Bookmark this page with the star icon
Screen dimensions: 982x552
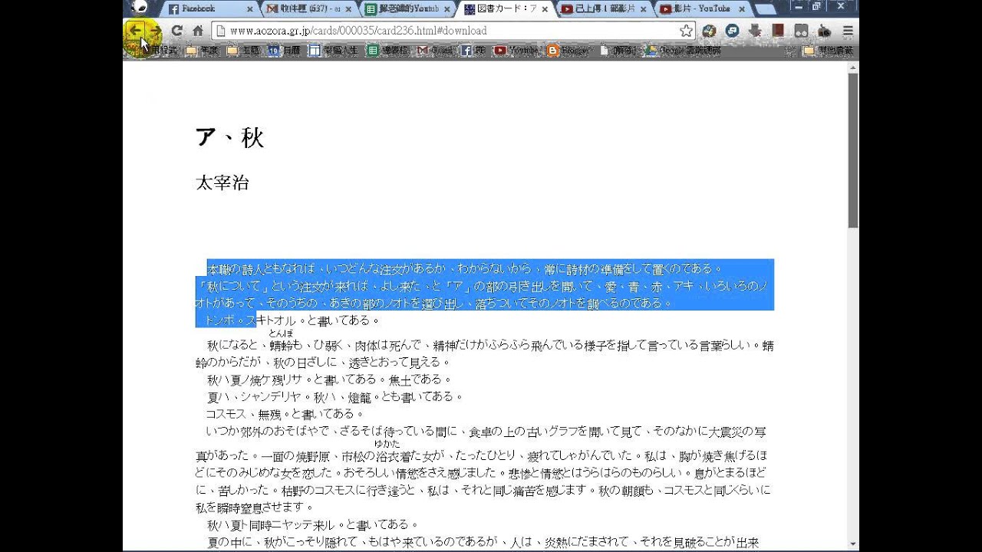(x=686, y=31)
